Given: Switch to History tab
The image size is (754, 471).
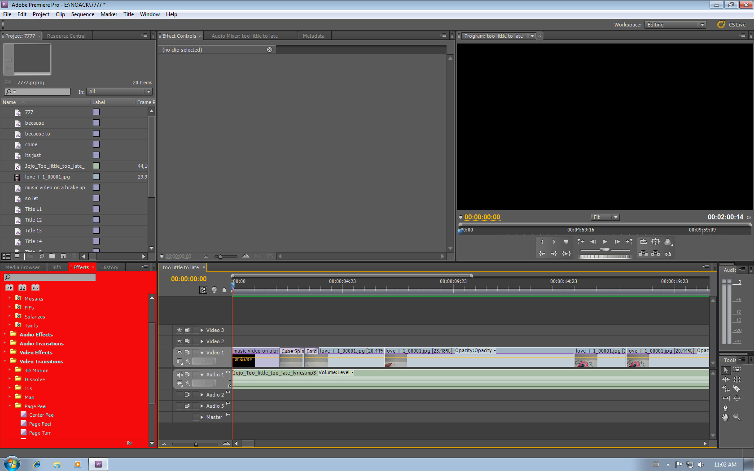Looking at the screenshot, I should point(110,267).
